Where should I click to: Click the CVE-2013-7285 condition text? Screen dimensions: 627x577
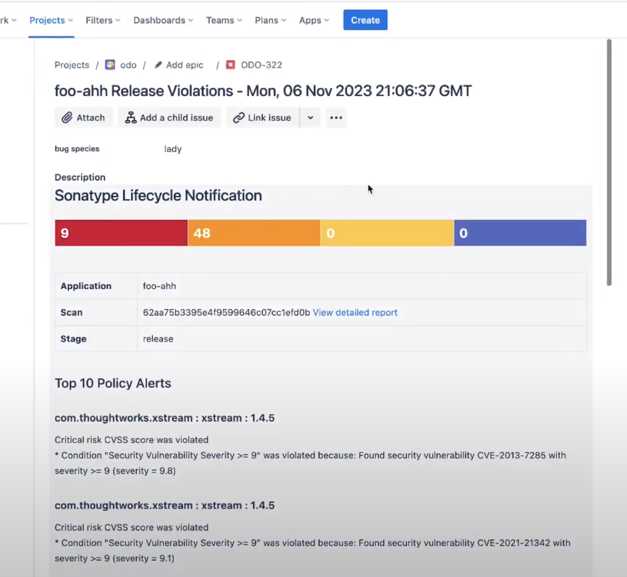click(x=310, y=463)
